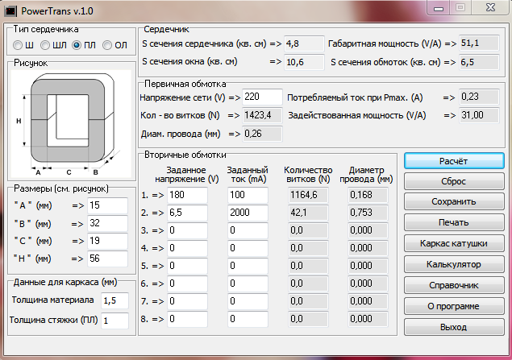Click winding 1 current field showing 100
The image size is (512, 360).
click(248, 195)
